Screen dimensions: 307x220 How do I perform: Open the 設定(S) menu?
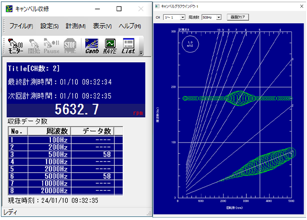49,26
